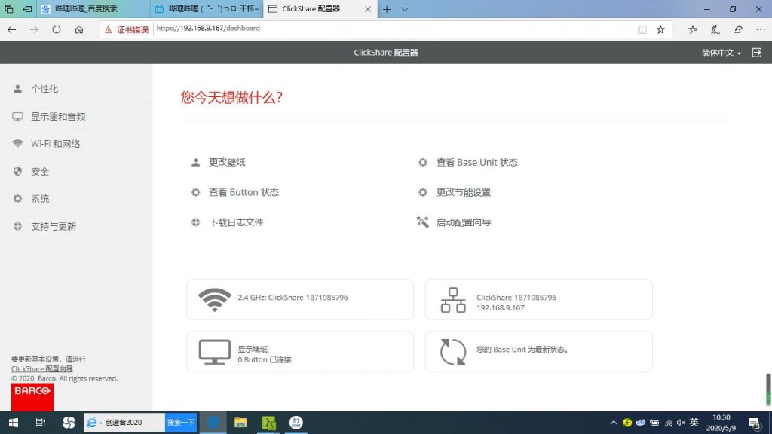Log out using the header exit icon
Screen dimensions: 772x434
tap(757, 53)
